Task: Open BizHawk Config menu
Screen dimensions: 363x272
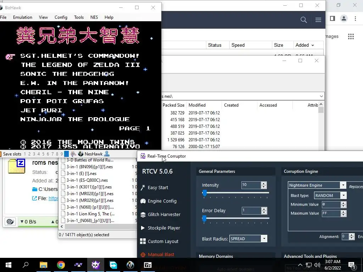Action: (x=61, y=17)
